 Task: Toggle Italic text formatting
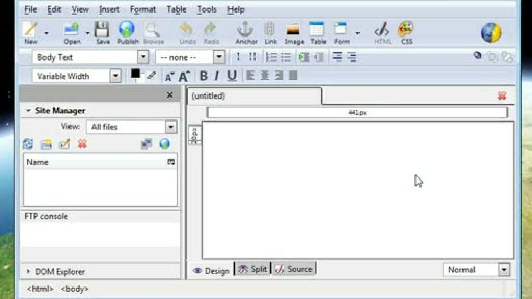tap(217, 76)
